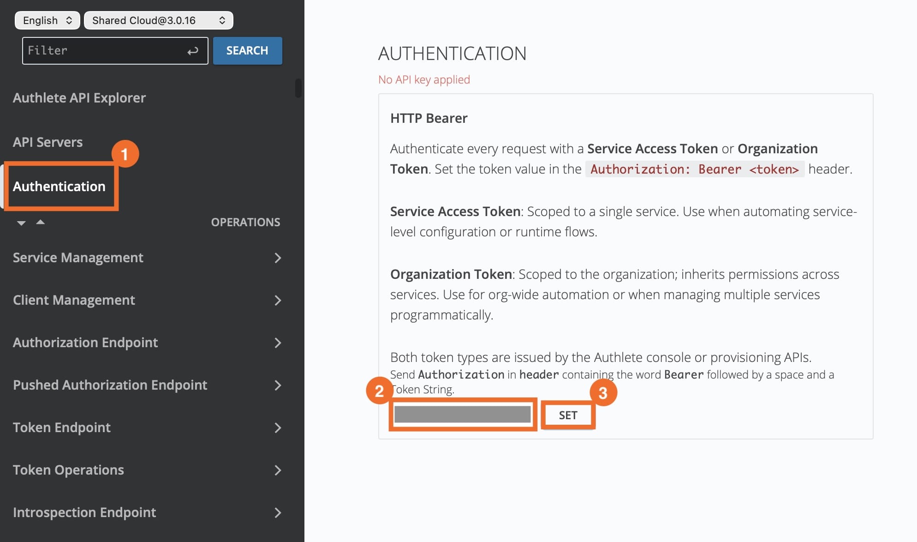
Task: Click the collapse-all up triangle icon
Action: (41, 222)
